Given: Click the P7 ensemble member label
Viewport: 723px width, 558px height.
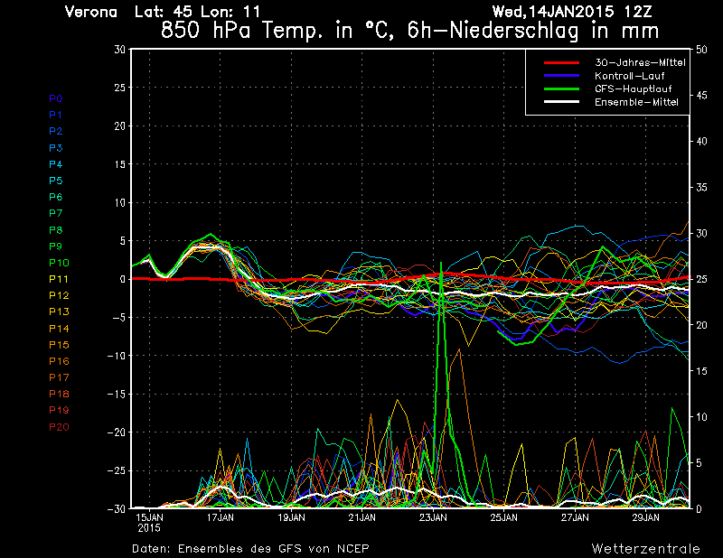Looking at the screenshot, I should [56, 213].
